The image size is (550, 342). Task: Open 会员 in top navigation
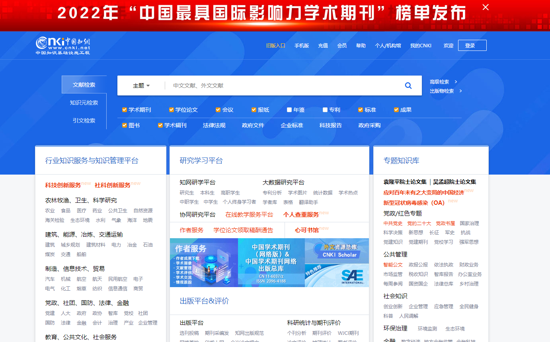point(342,46)
